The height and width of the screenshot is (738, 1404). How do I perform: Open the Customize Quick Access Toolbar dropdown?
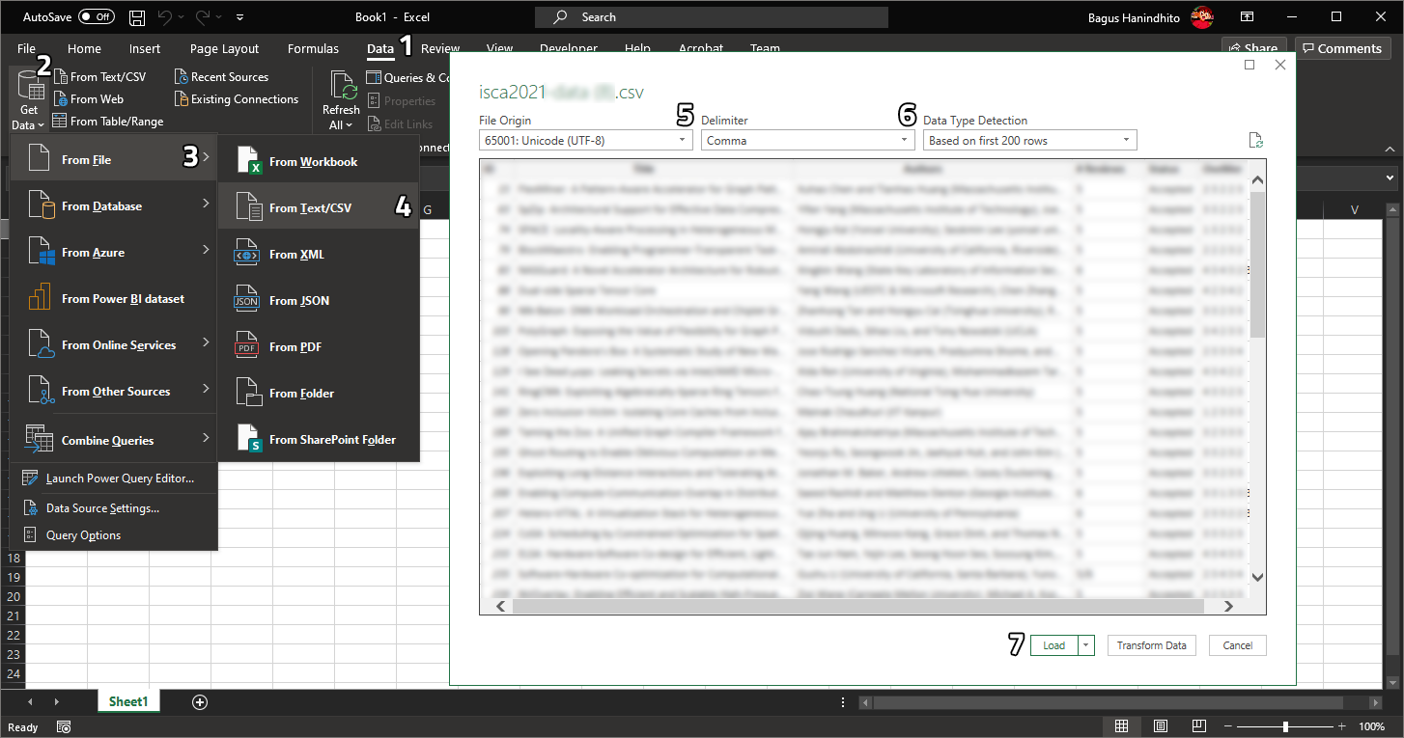(239, 17)
